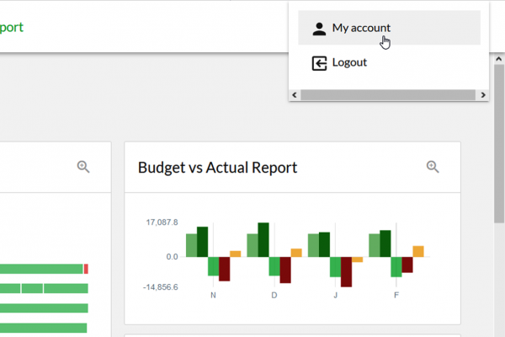505x337 pixels.
Task: Select Logout in the user menu
Action: coord(389,62)
